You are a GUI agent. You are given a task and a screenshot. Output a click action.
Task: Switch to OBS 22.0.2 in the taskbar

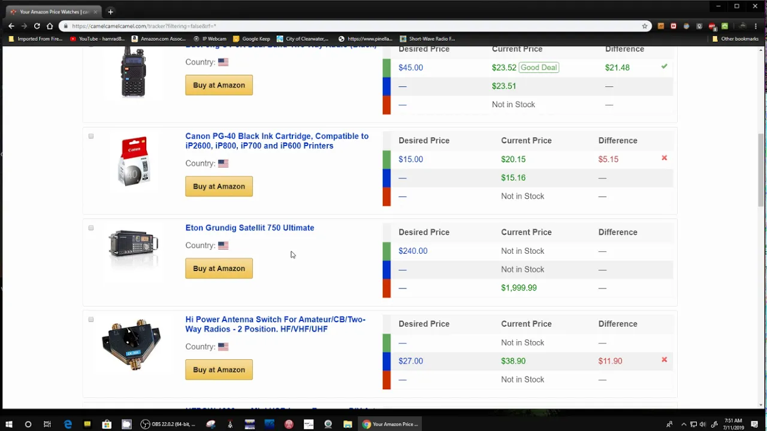pyautogui.click(x=168, y=424)
